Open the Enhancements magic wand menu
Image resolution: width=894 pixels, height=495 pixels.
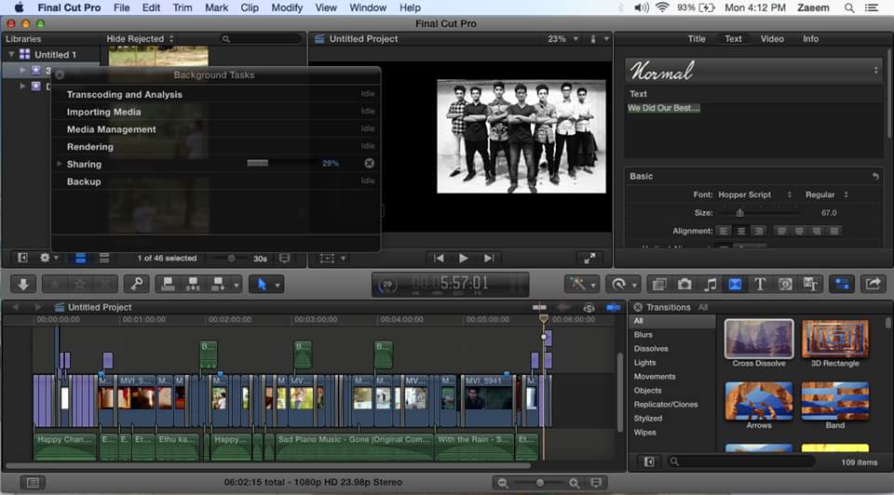pos(581,284)
